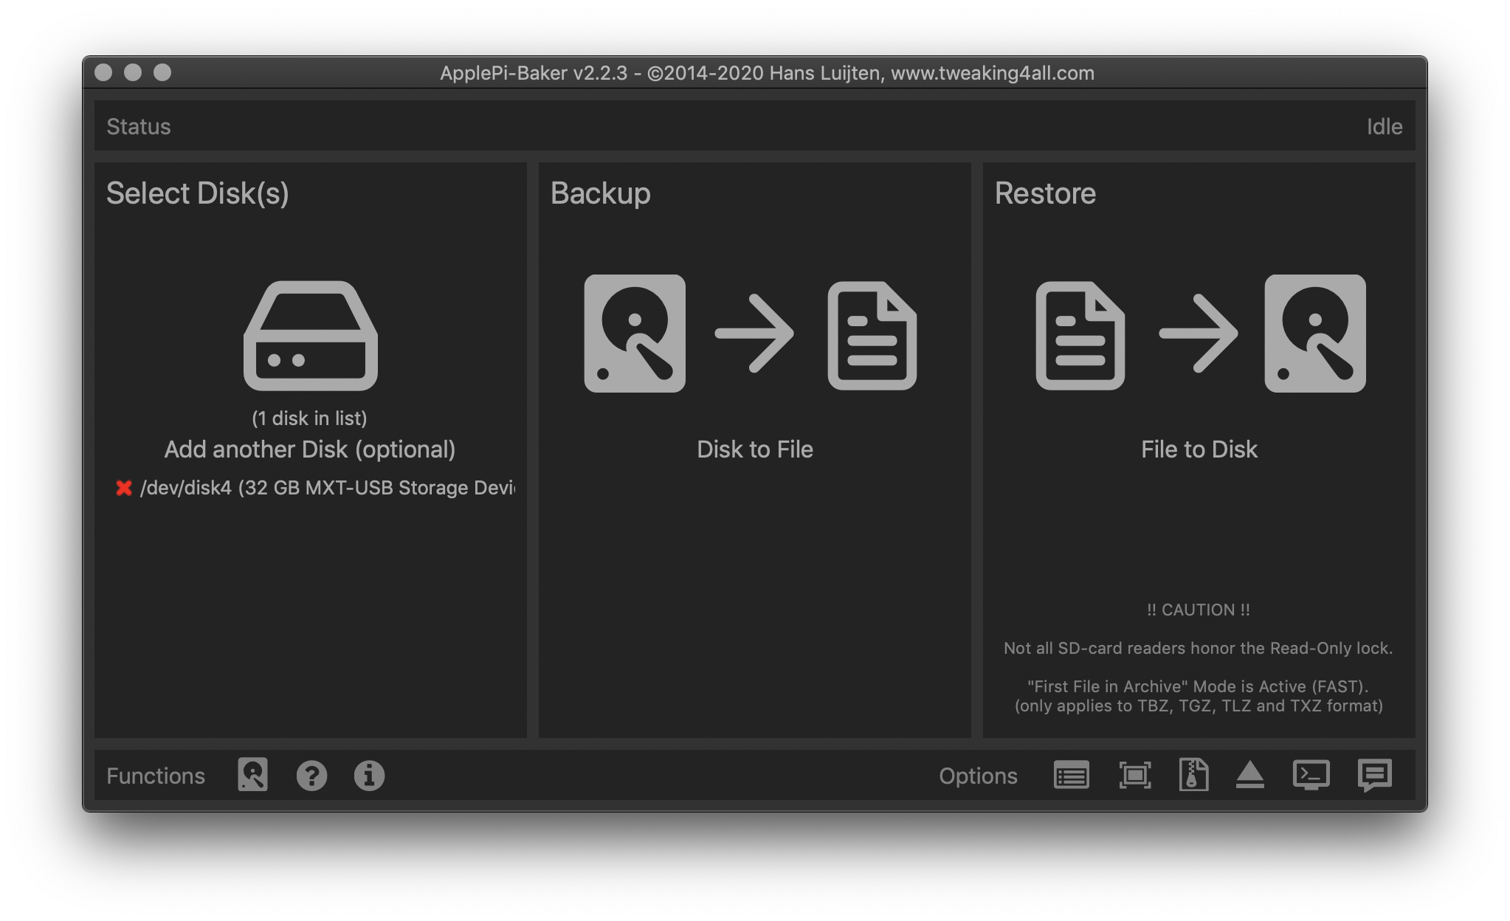Minimize the ApplePi-Baker window
The width and height of the screenshot is (1510, 921).
click(x=133, y=72)
